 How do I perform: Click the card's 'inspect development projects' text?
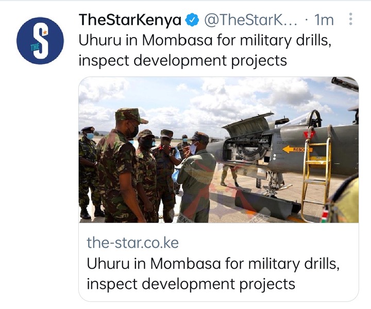click(191, 284)
